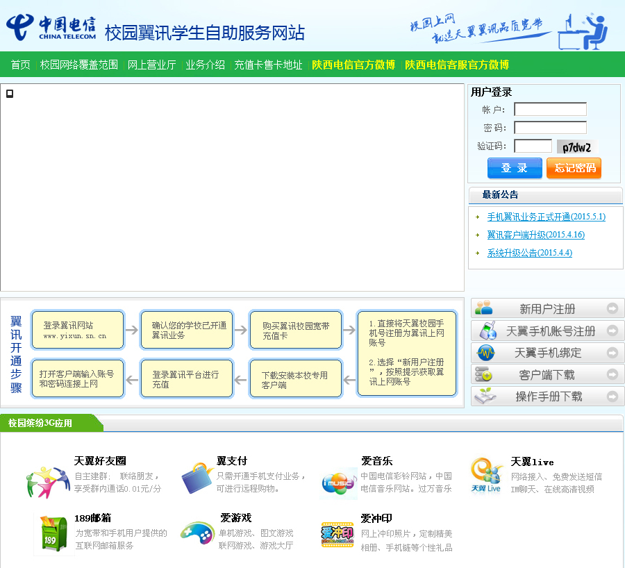Image resolution: width=625 pixels, height=568 pixels.
Task: Click step box 确认您的学校已开通翼讯业务
Action: [x=187, y=330]
